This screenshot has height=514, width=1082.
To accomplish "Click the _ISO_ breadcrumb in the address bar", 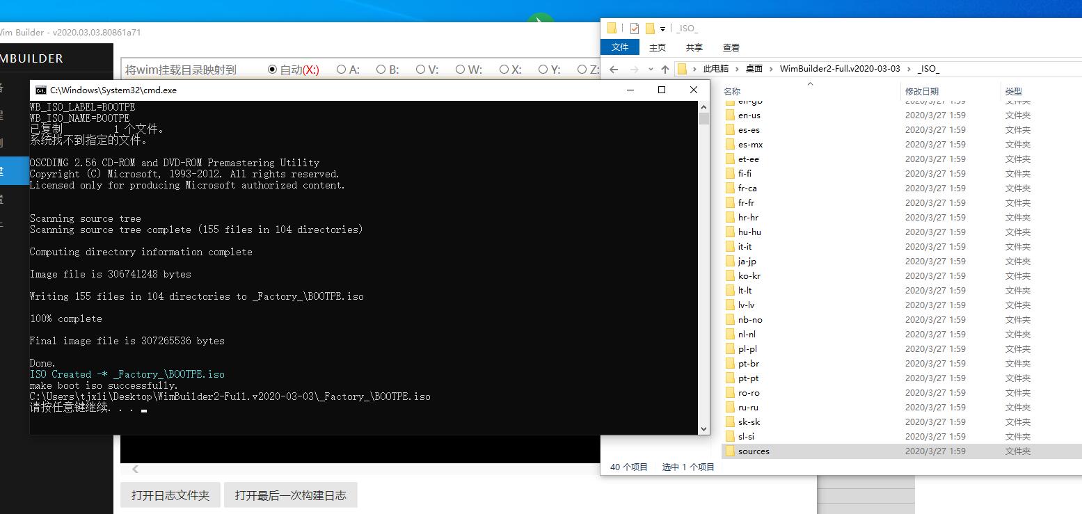I will [x=928, y=69].
